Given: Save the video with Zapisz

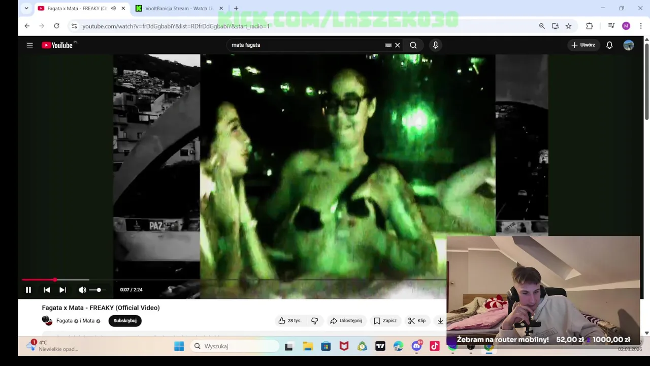Looking at the screenshot, I should pos(385,321).
